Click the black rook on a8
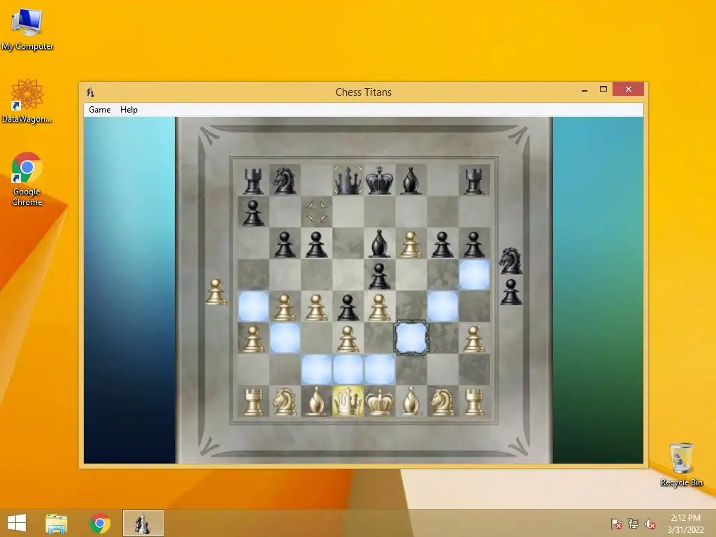Image resolution: width=716 pixels, height=537 pixels. click(253, 181)
